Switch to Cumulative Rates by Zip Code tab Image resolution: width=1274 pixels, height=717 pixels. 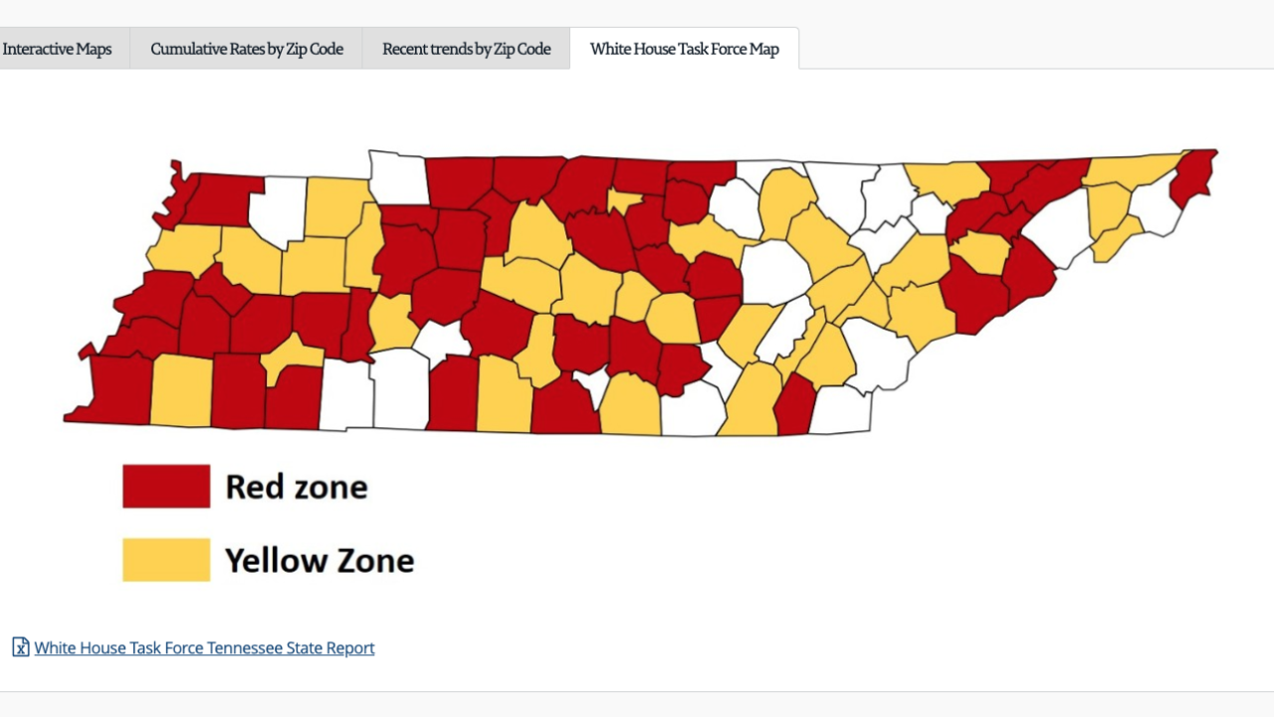[247, 49]
